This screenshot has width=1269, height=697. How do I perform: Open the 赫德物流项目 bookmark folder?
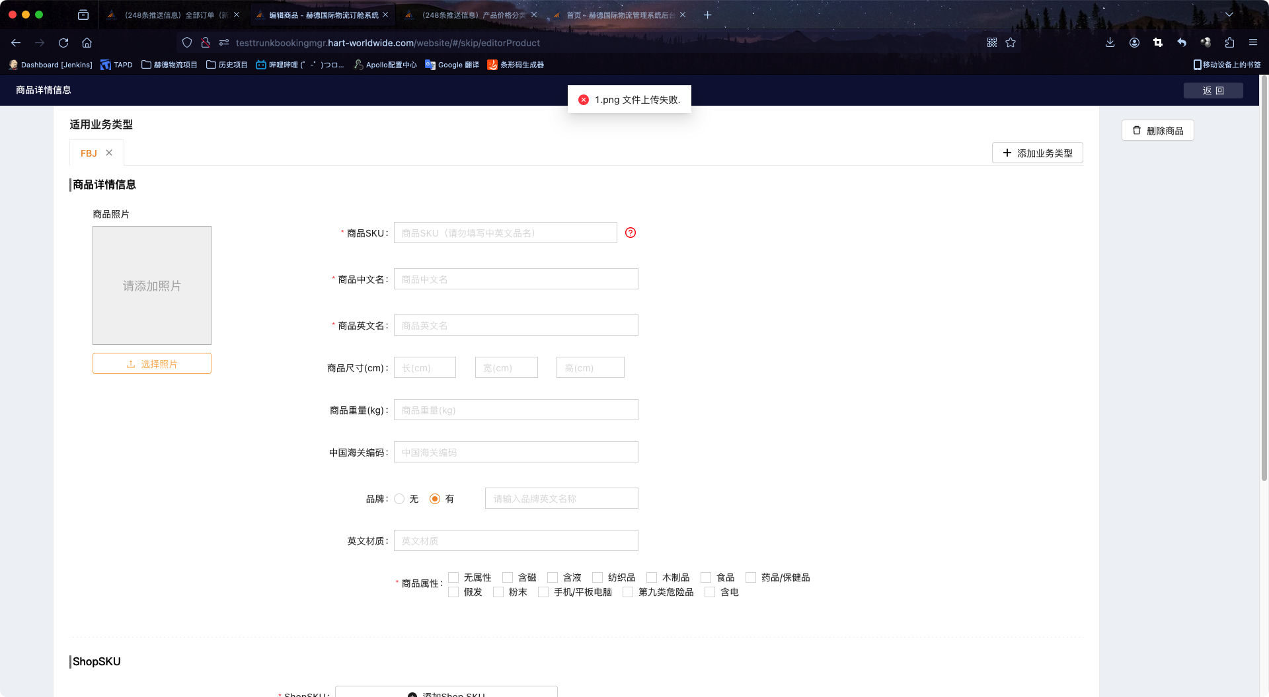[x=169, y=65]
